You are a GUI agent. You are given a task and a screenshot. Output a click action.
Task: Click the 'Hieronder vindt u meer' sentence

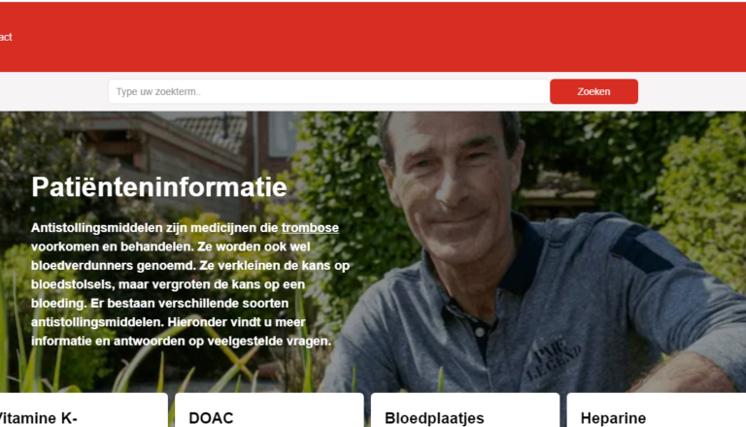coord(236,322)
